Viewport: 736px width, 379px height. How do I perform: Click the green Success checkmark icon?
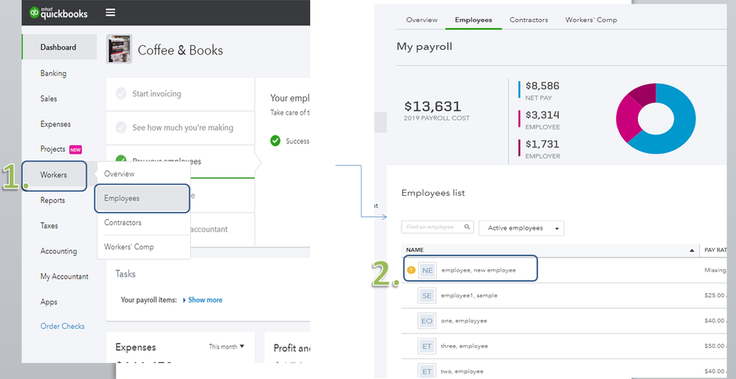tap(275, 141)
